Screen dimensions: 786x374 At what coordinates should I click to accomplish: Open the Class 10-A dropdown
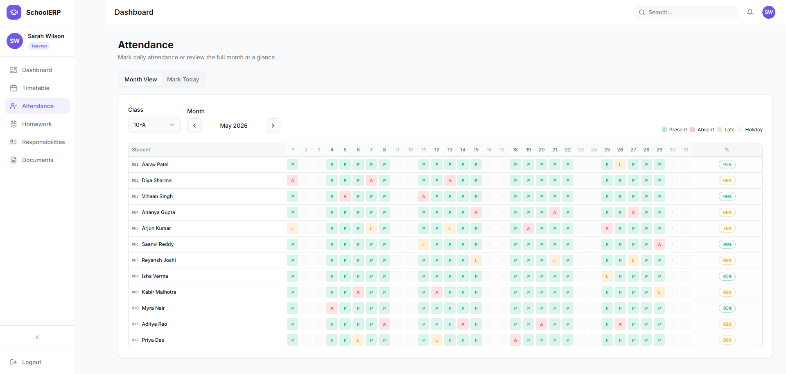[154, 125]
